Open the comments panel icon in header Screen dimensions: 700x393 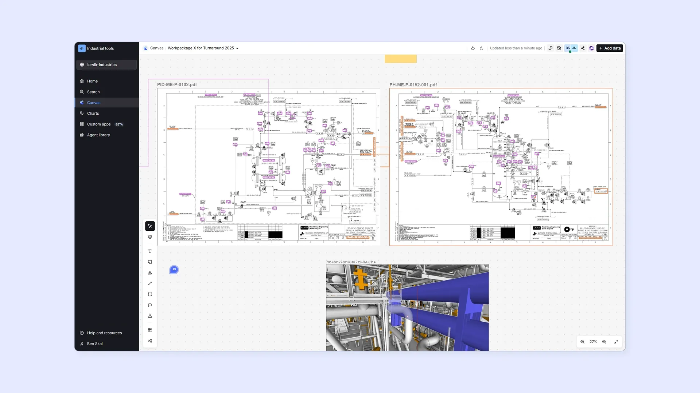point(551,48)
